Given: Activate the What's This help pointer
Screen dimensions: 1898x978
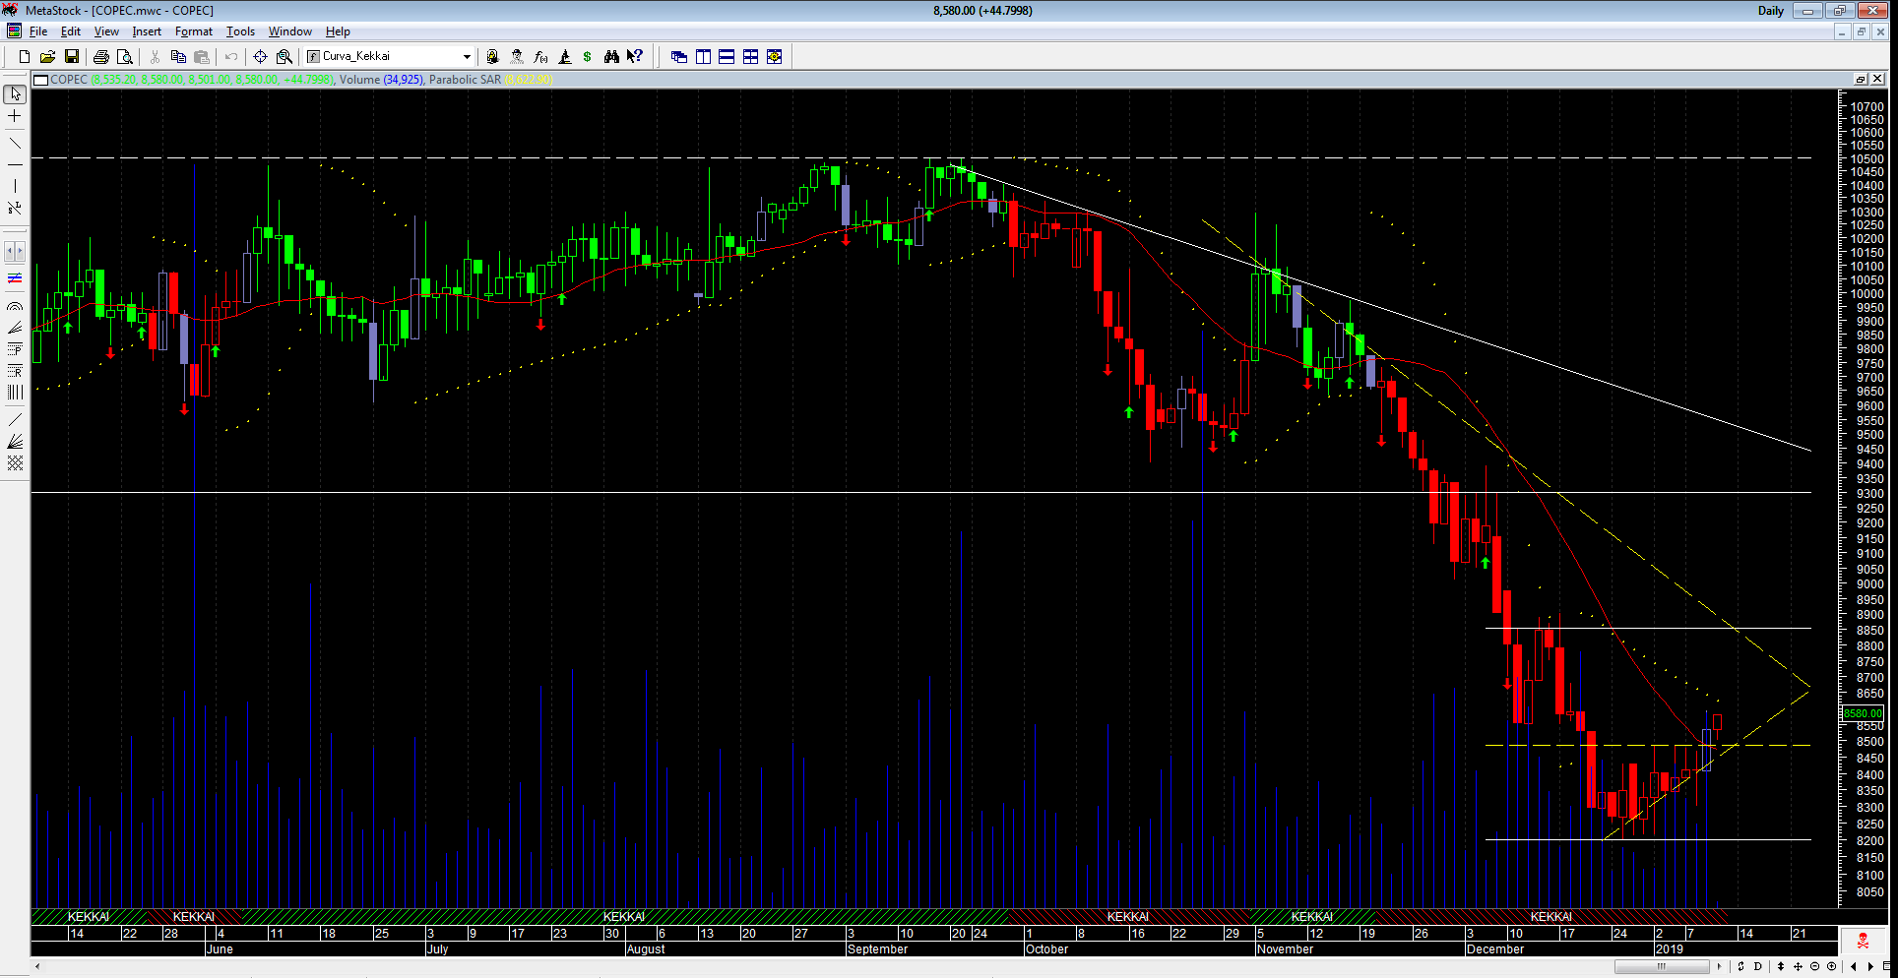Looking at the screenshot, I should [635, 57].
